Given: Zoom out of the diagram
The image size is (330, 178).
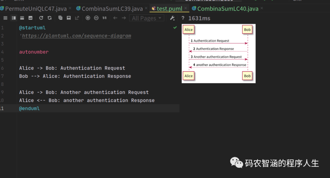Looking at the screenshot, I should [96, 18].
